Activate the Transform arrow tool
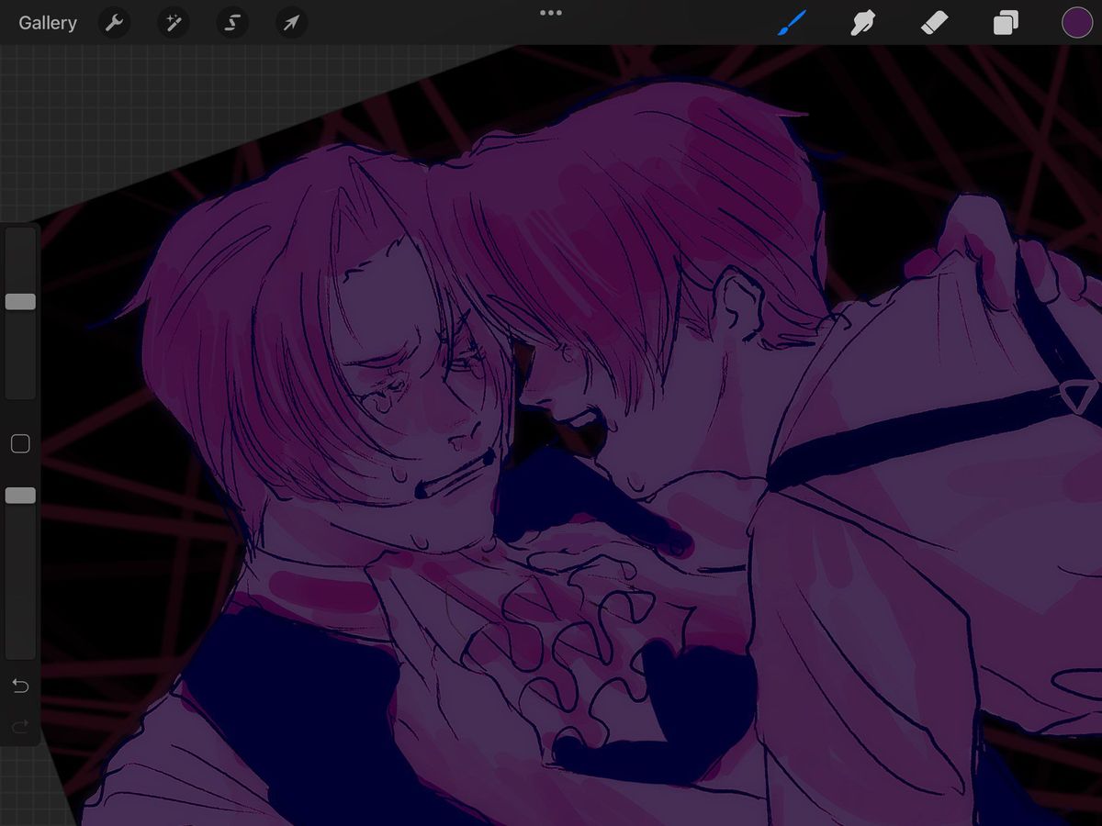 coord(291,23)
